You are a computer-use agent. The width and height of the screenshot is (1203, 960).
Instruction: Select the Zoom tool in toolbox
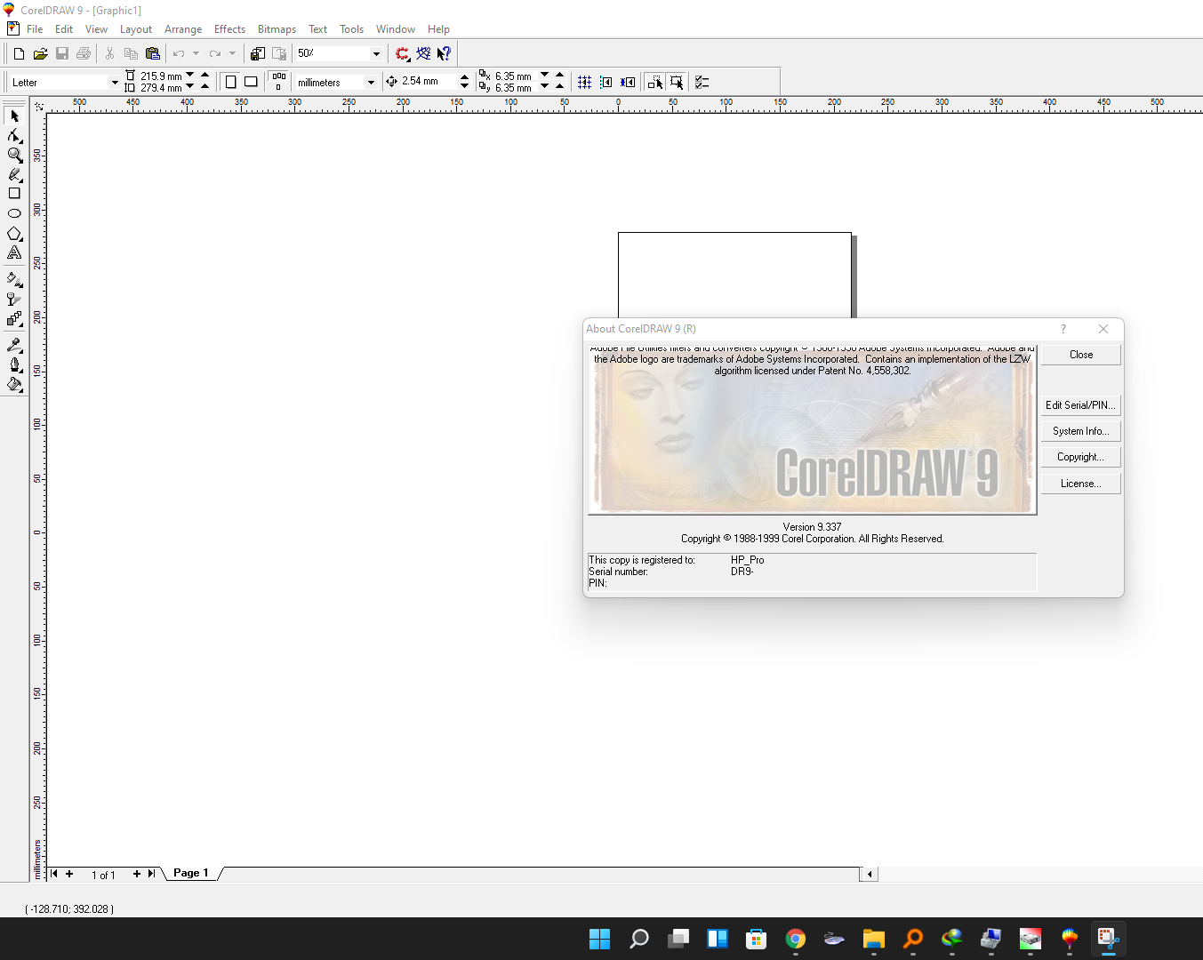pos(14,155)
